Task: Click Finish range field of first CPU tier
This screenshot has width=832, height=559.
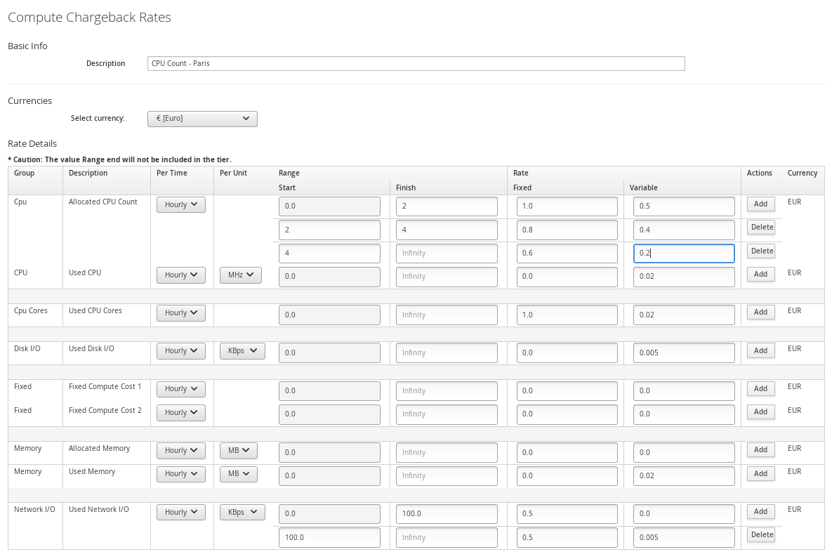Action: click(x=447, y=206)
